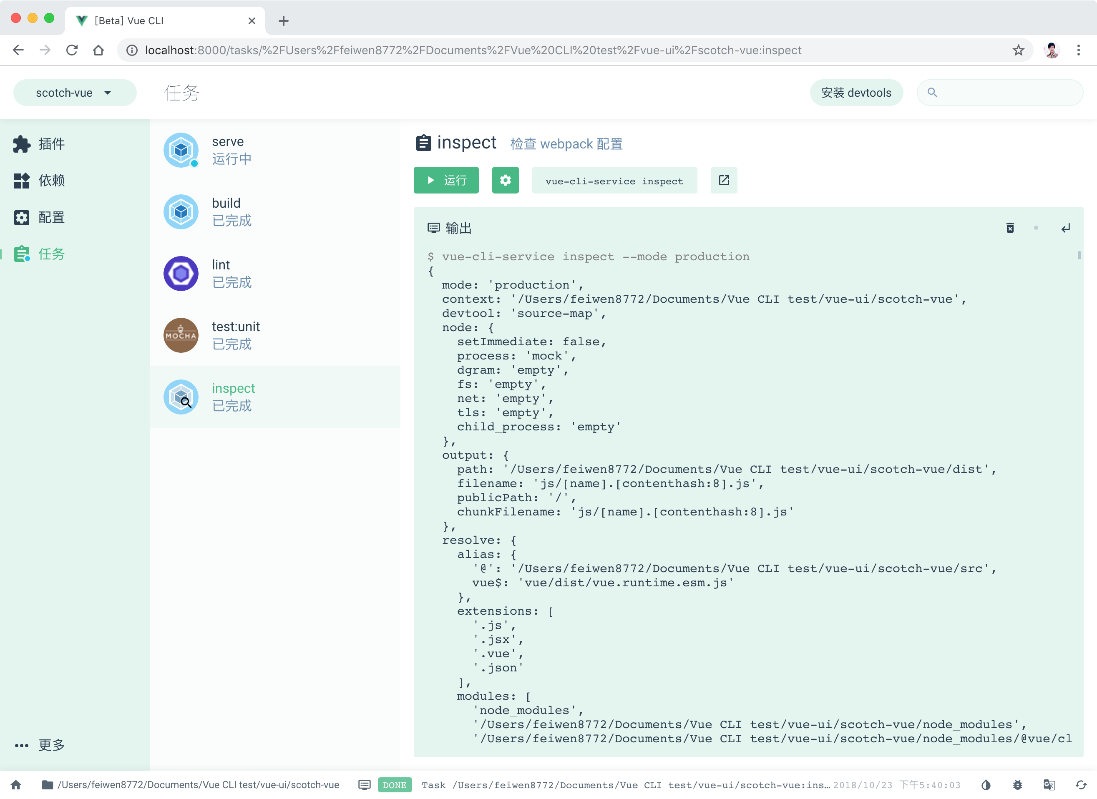Open task documentation external link icon
Image resolution: width=1097 pixels, height=799 pixels.
(724, 181)
